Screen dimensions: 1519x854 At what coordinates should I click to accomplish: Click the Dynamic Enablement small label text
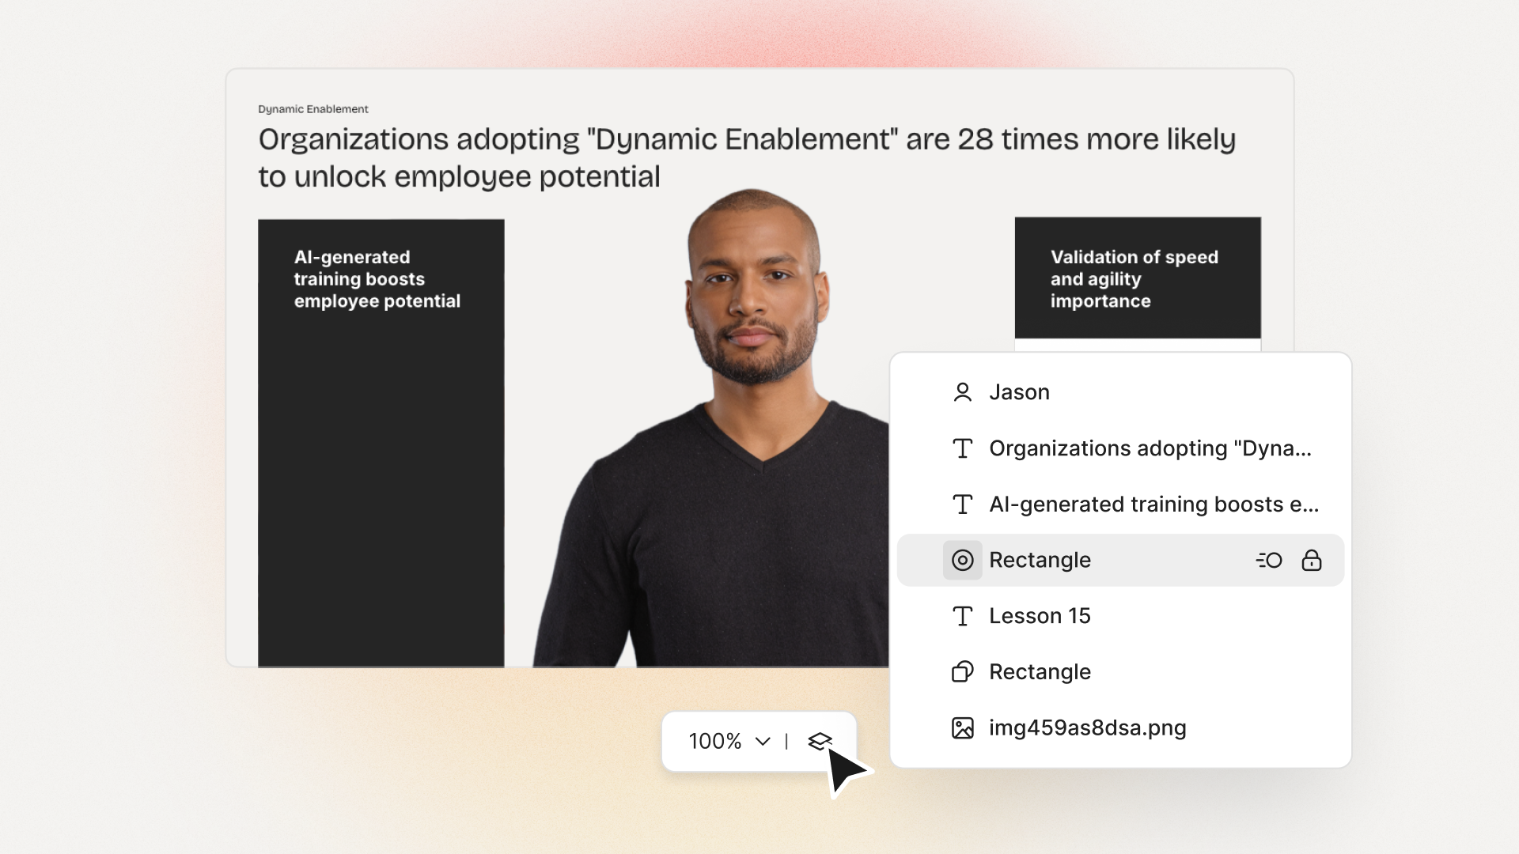point(313,109)
